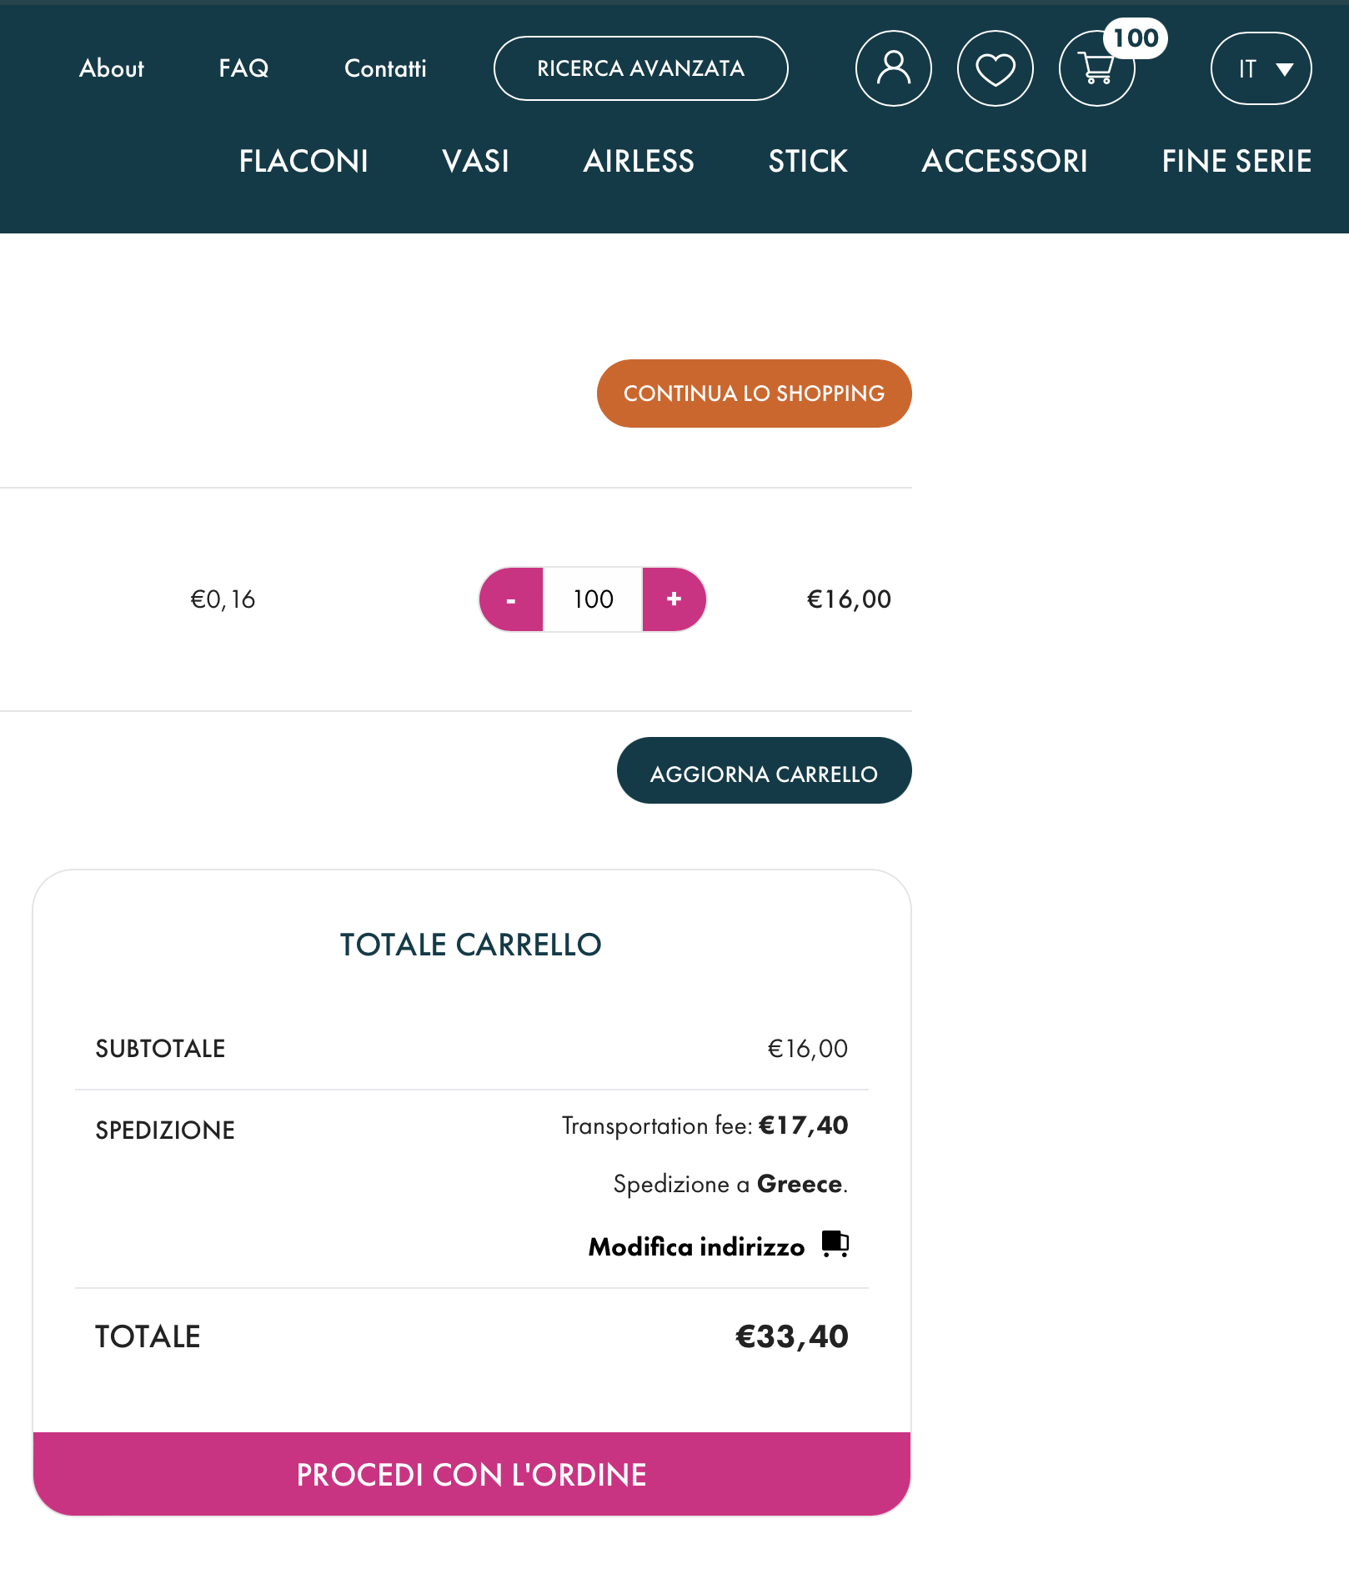Click the delivery truck icon
Screen dimensions: 1349x1579
pyautogui.click(x=835, y=1244)
